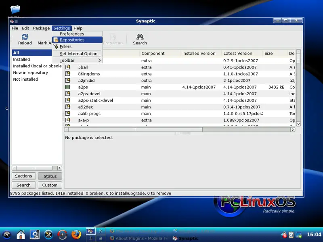Image resolution: width=323 pixels, height=242 pixels.
Task: Click the red circular icon in the taskbar
Action: click(x=62, y=235)
